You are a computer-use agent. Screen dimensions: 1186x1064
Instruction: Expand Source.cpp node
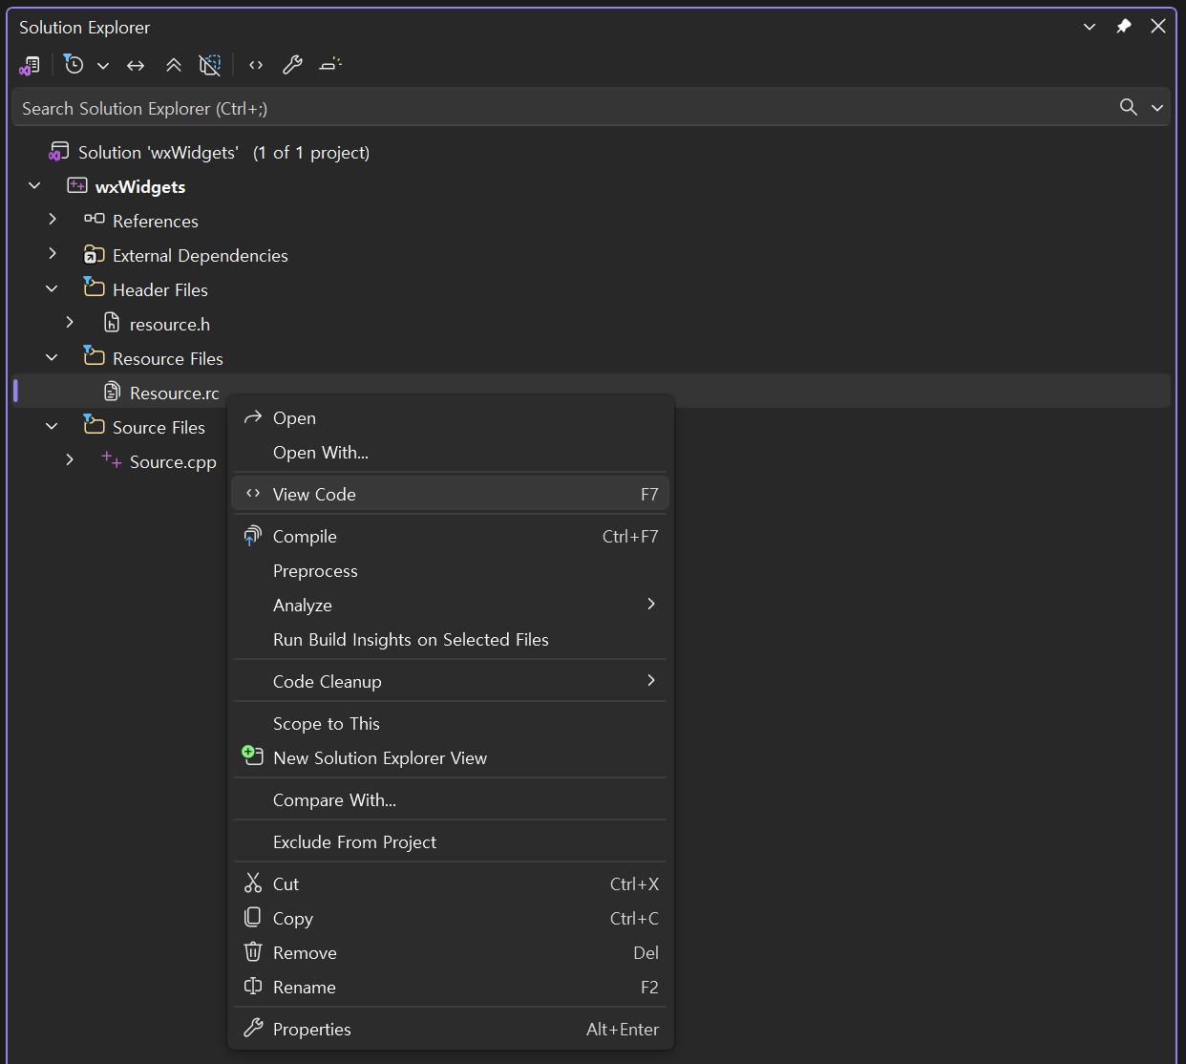(70, 460)
